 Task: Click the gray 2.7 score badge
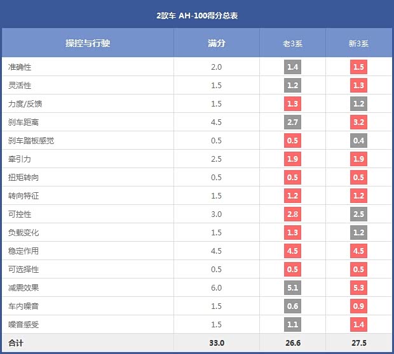pyautogui.click(x=292, y=122)
